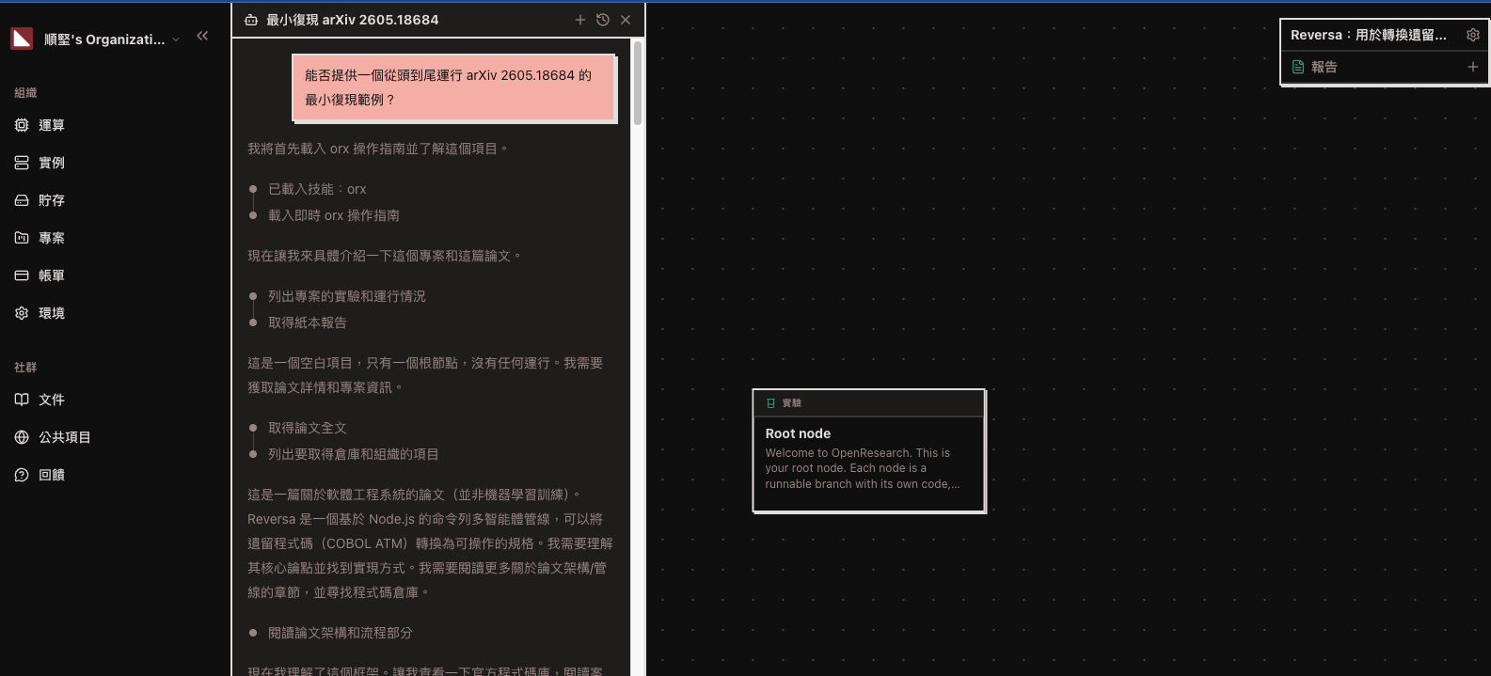
Task: Collapse the sidebar with double chevron
Action: [202, 36]
